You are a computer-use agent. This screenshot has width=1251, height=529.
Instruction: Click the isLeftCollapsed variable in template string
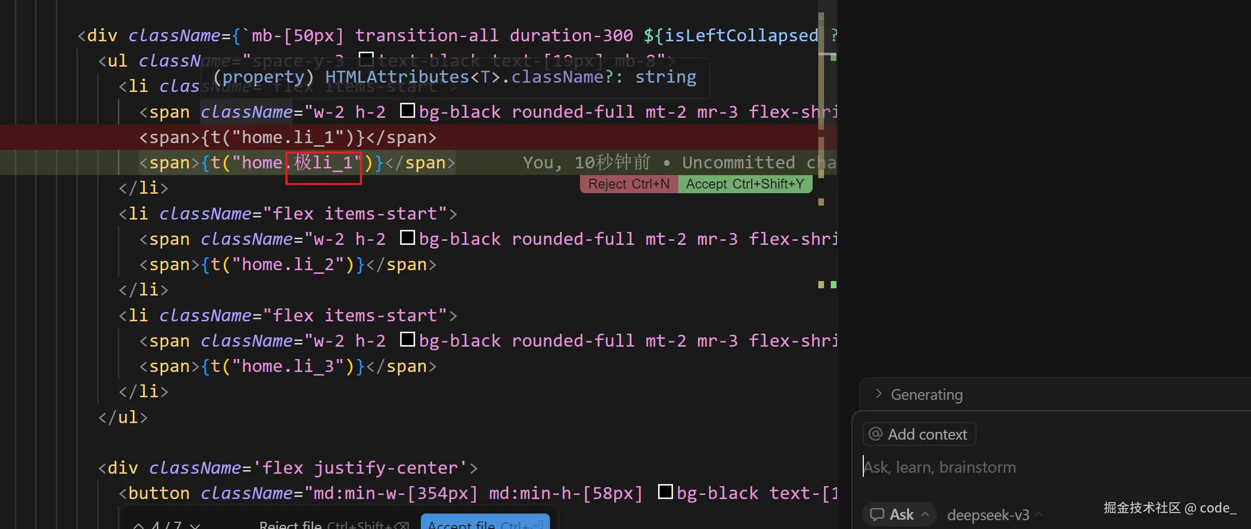coord(741,36)
